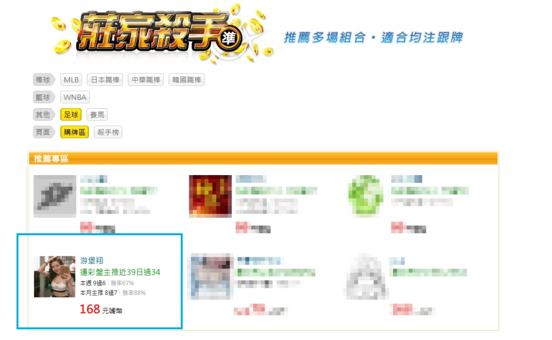This screenshot has height=340, width=552.
Task: Open the 游堡翔 name link
Action: coord(91,260)
